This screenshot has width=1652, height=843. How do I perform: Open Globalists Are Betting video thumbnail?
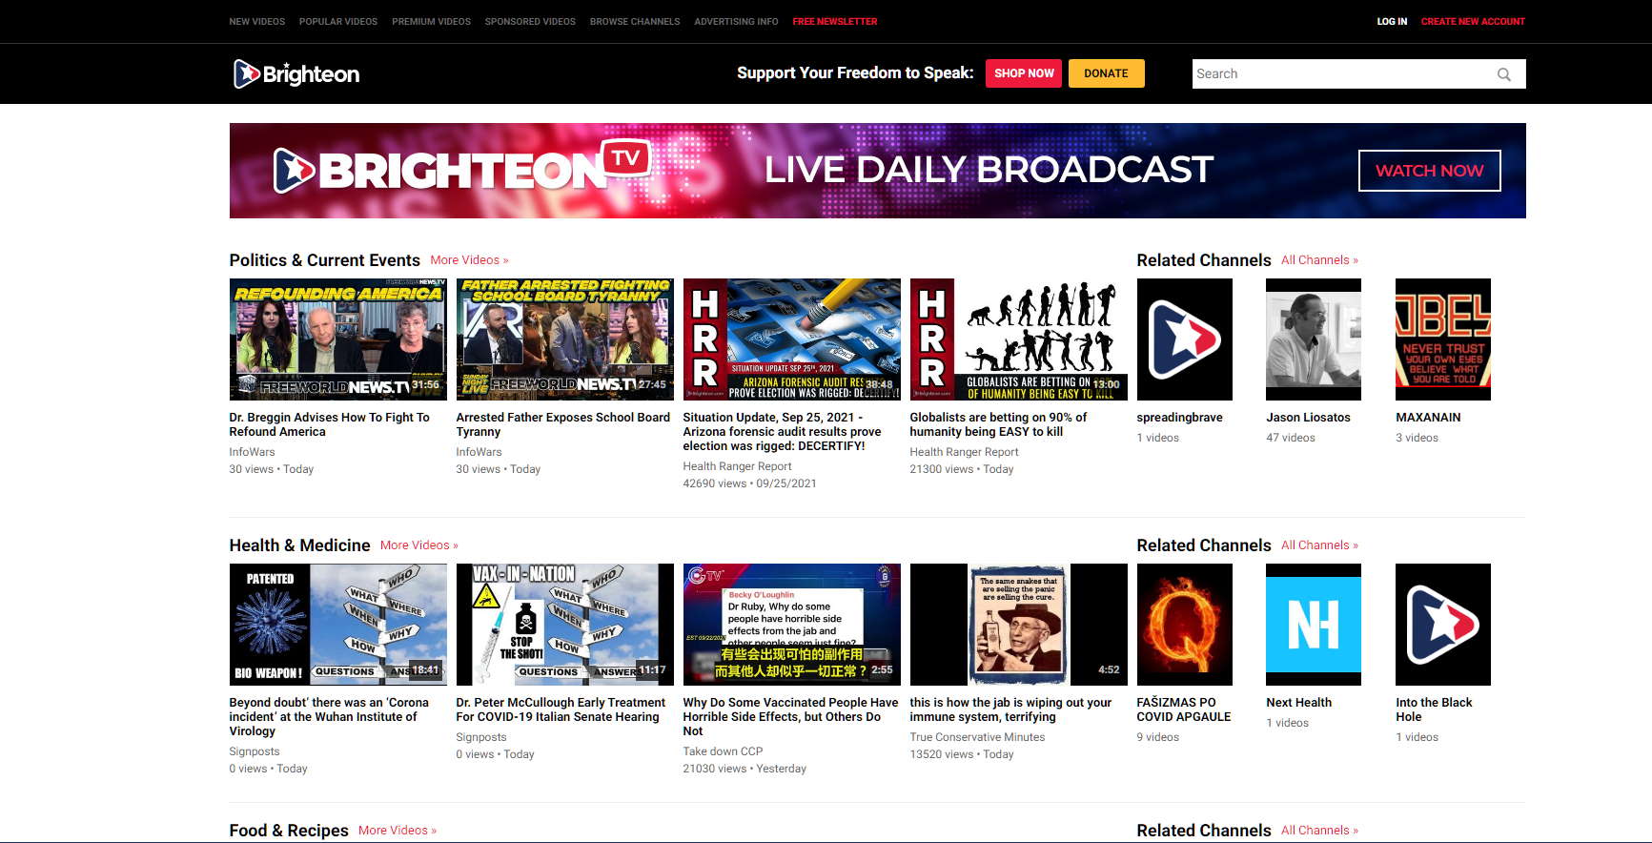pyautogui.click(x=1018, y=339)
